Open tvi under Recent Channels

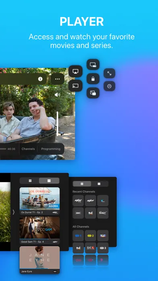pyautogui.click(x=90, y=213)
